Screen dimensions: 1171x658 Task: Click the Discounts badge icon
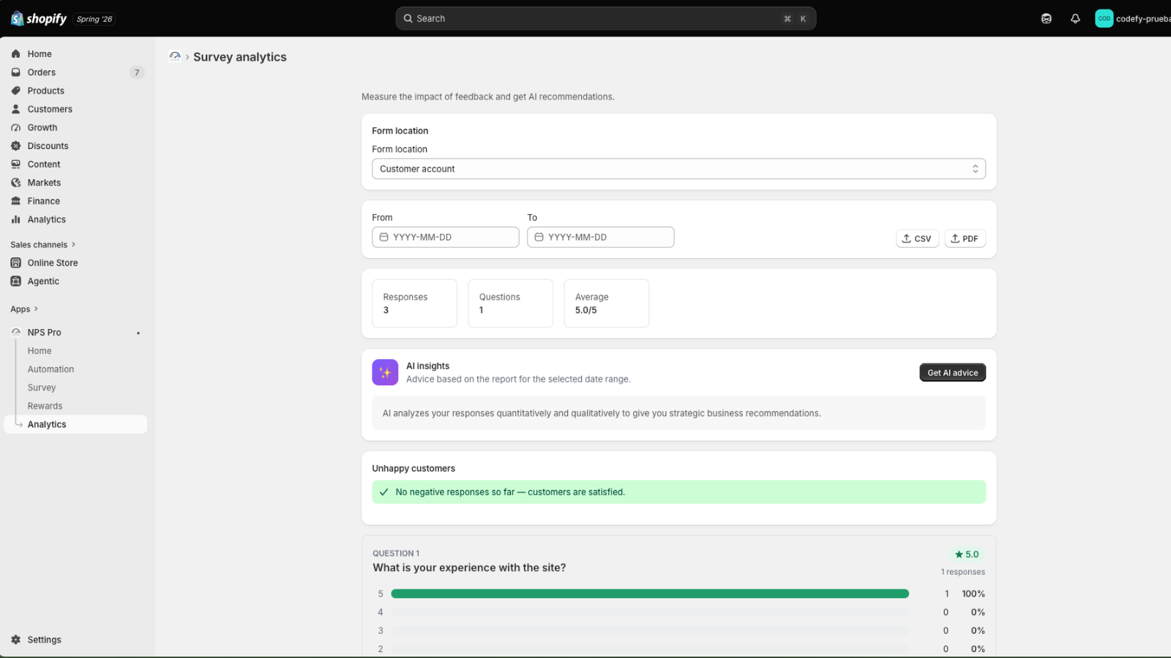click(x=16, y=146)
